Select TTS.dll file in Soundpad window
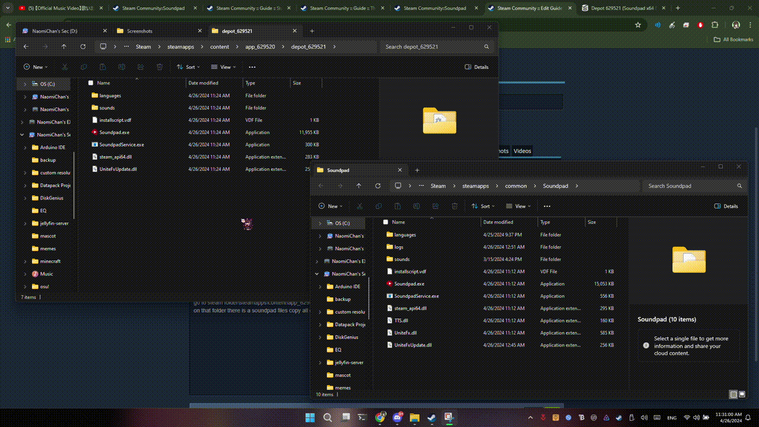 pos(401,320)
